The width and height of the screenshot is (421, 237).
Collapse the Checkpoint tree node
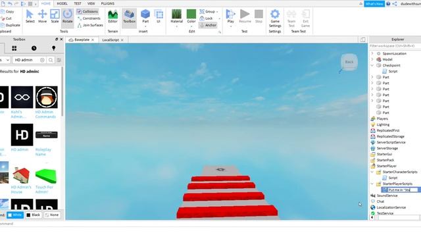372,65
